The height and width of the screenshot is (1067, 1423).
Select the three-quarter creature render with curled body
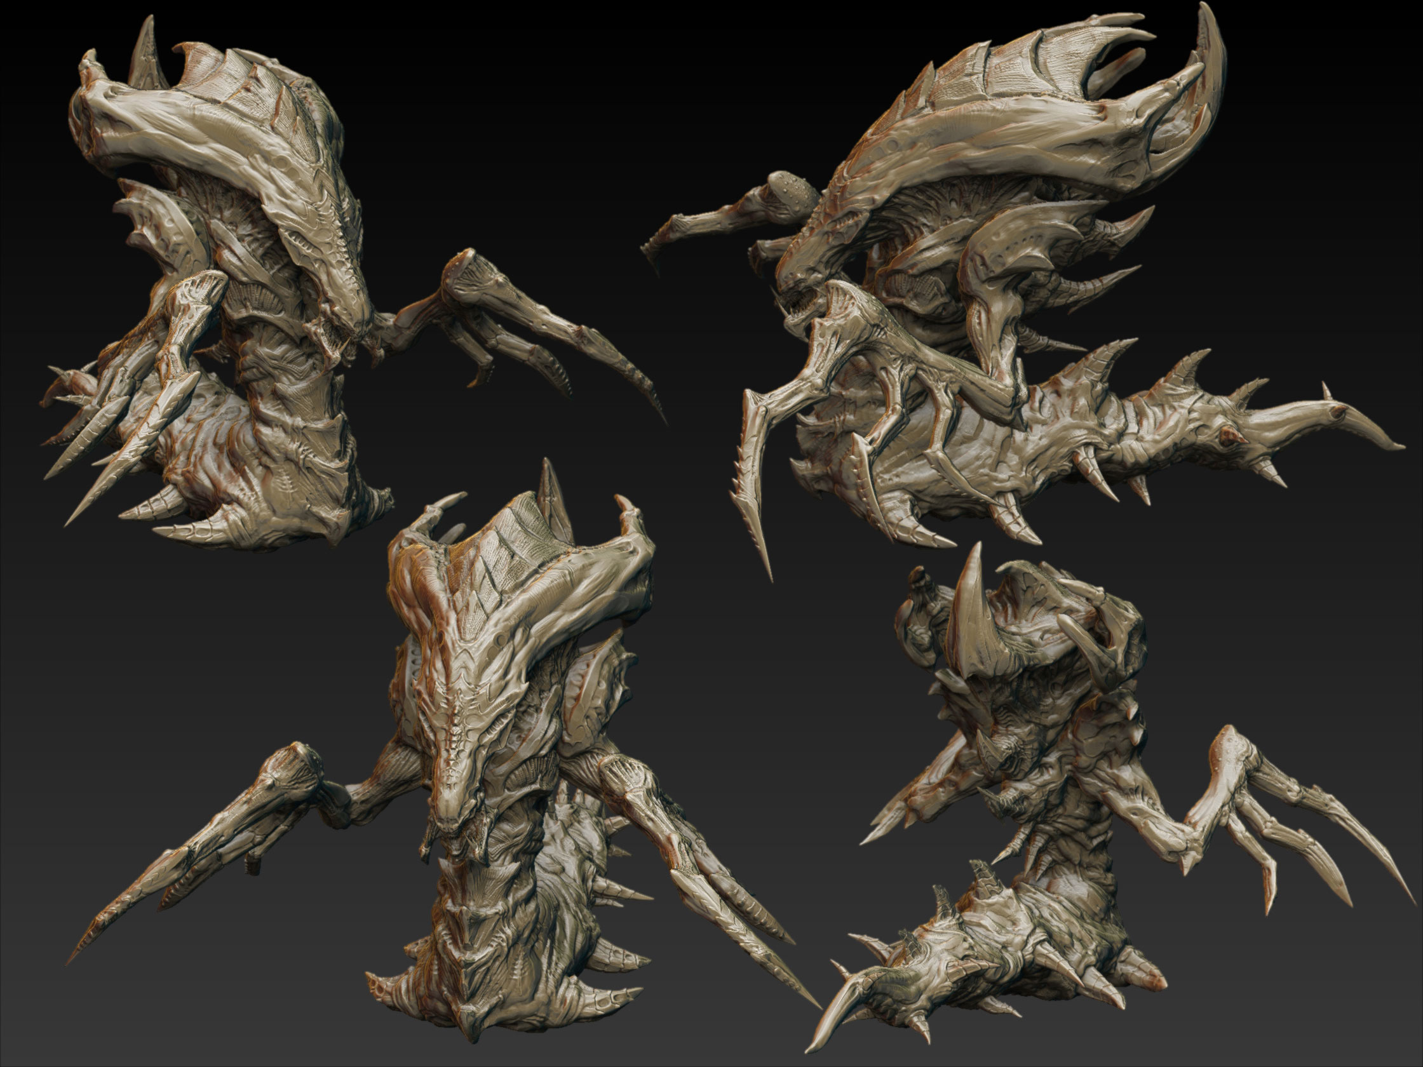pyautogui.click(x=354, y=283)
